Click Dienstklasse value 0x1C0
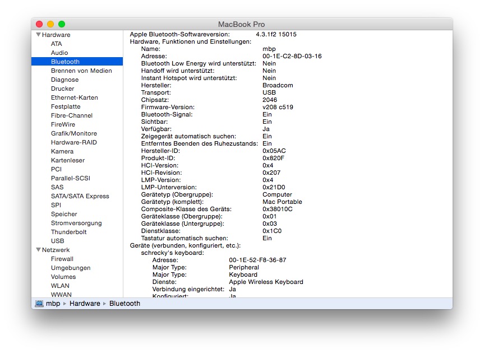The image size is (484, 354). (271, 231)
